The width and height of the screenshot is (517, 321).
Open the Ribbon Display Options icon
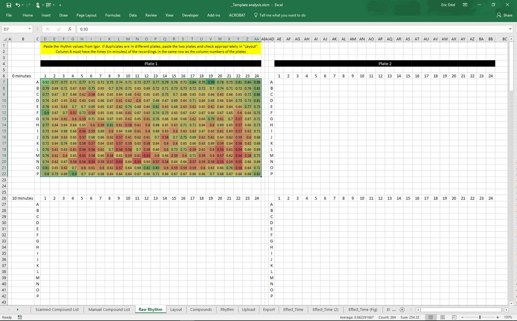(465, 5)
